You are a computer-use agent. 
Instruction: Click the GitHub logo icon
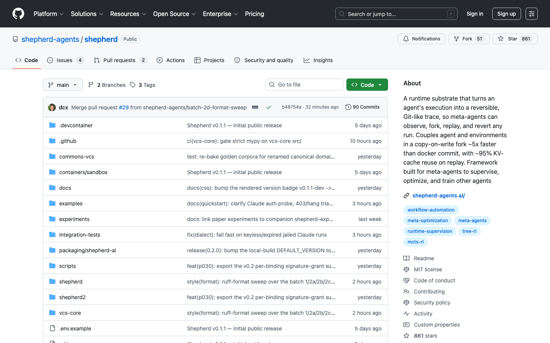(x=18, y=14)
